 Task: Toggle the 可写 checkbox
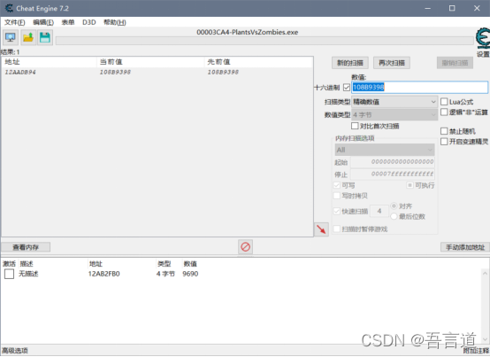[337, 185]
